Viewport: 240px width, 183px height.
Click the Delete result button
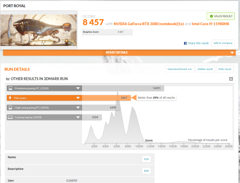(205, 69)
